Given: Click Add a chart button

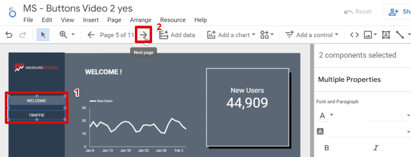Looking at the screenshot, I should click(228, 35).
